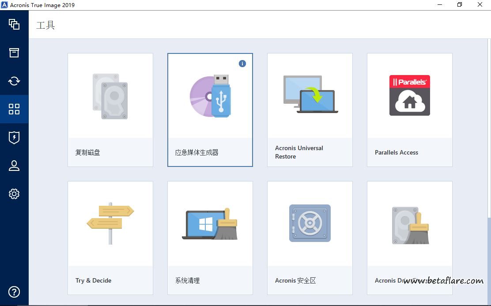The image size is (491, 306).
Task: Click the 工具 page heading
Action: [45, 25]
